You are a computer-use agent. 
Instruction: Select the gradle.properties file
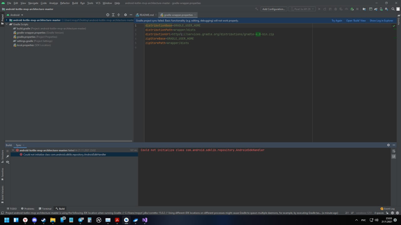35,37
